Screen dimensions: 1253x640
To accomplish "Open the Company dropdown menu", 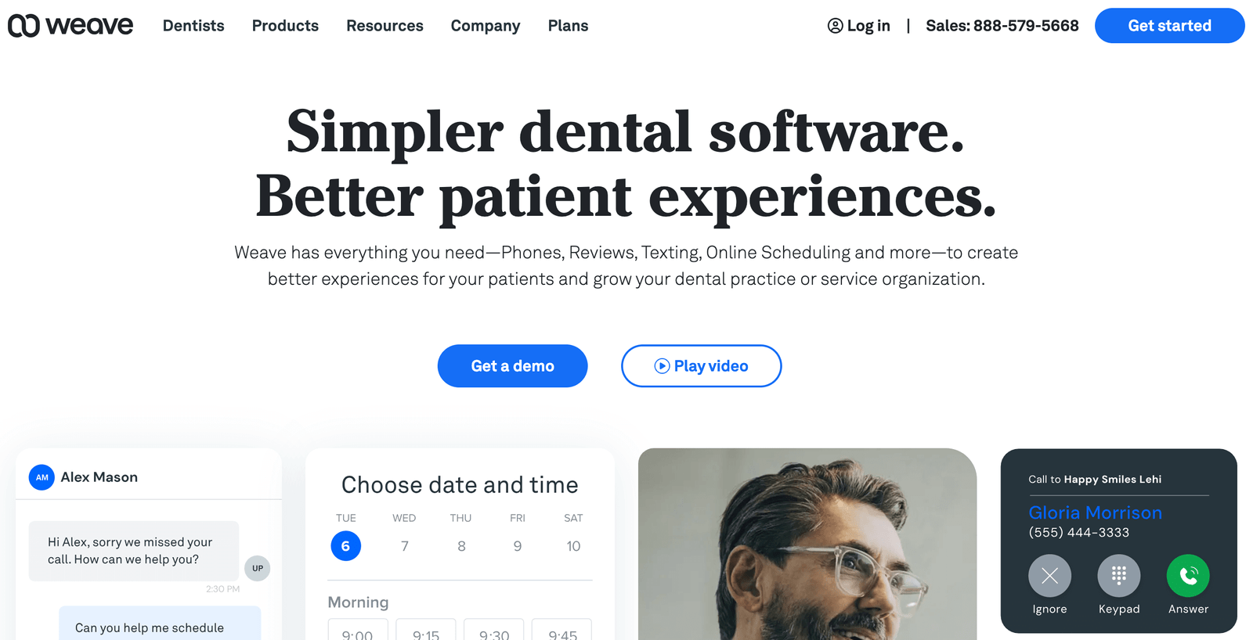I will pos(486,26).
